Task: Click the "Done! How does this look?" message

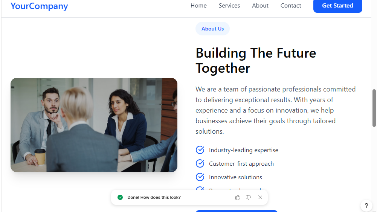Action: 154,197
